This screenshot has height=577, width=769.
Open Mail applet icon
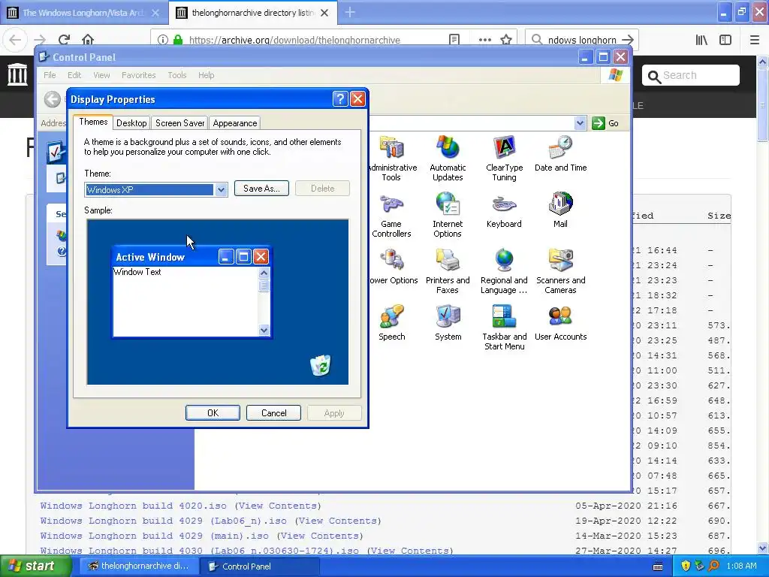560,210
